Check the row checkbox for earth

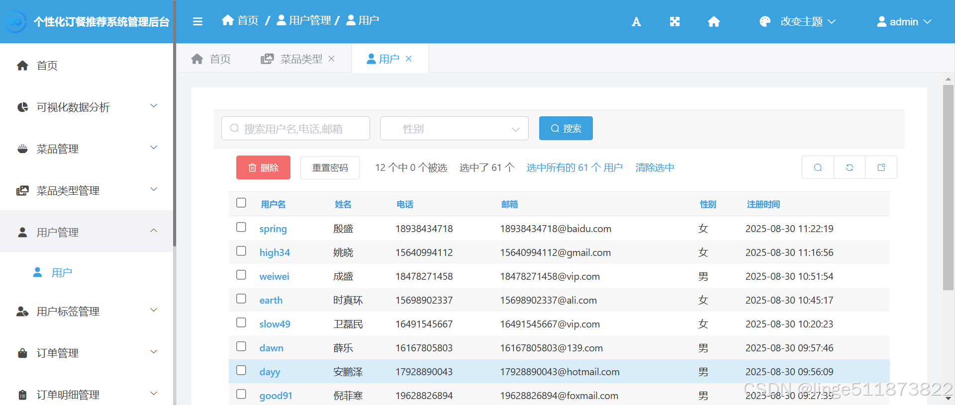(x=241, y=299)
